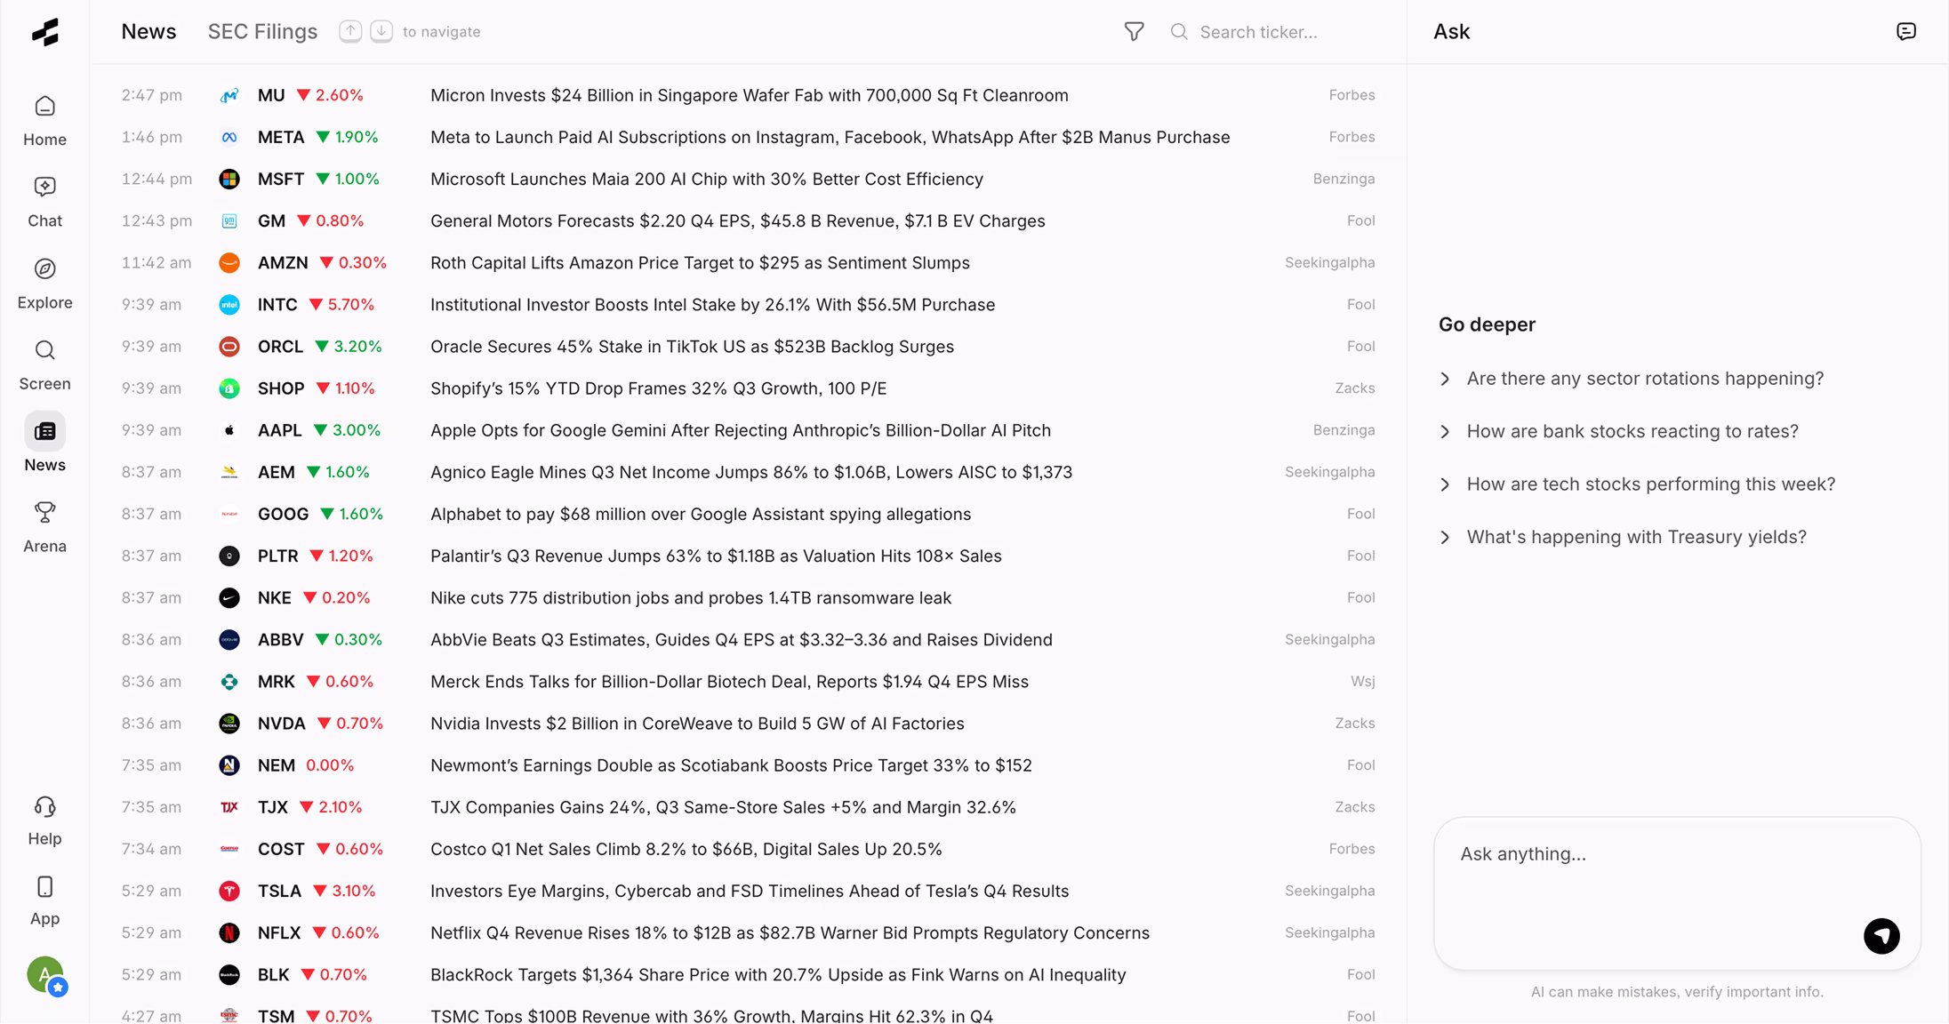Viewport: 1949px width, 1024px height.
Task: Open chat history icon in Ask panel
Action: coord(1905,32)
